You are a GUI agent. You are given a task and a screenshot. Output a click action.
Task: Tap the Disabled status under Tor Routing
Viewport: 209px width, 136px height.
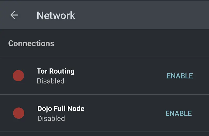(x=51, y=81)
